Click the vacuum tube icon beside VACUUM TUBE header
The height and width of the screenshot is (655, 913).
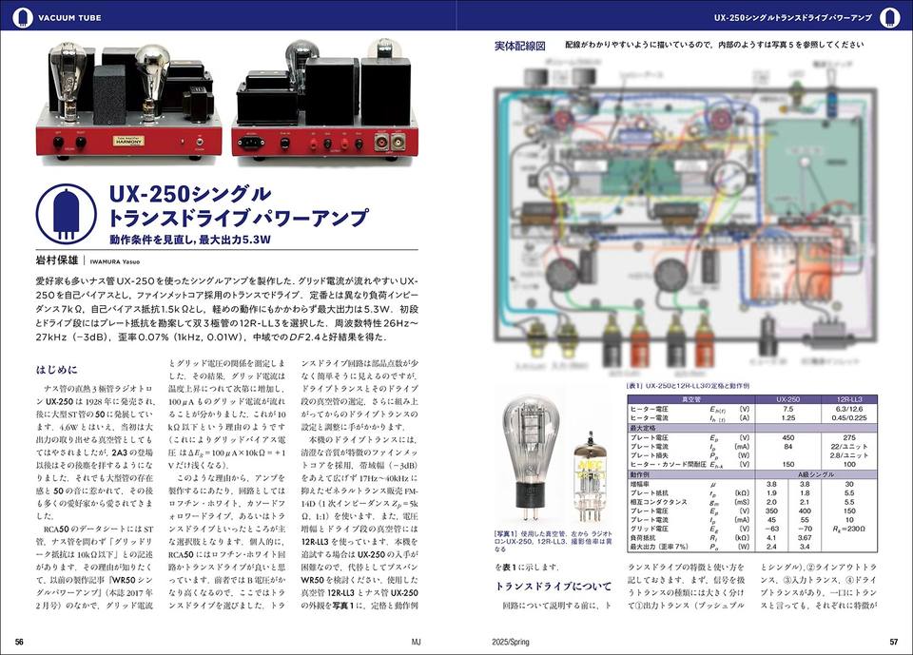coord(23,17)
